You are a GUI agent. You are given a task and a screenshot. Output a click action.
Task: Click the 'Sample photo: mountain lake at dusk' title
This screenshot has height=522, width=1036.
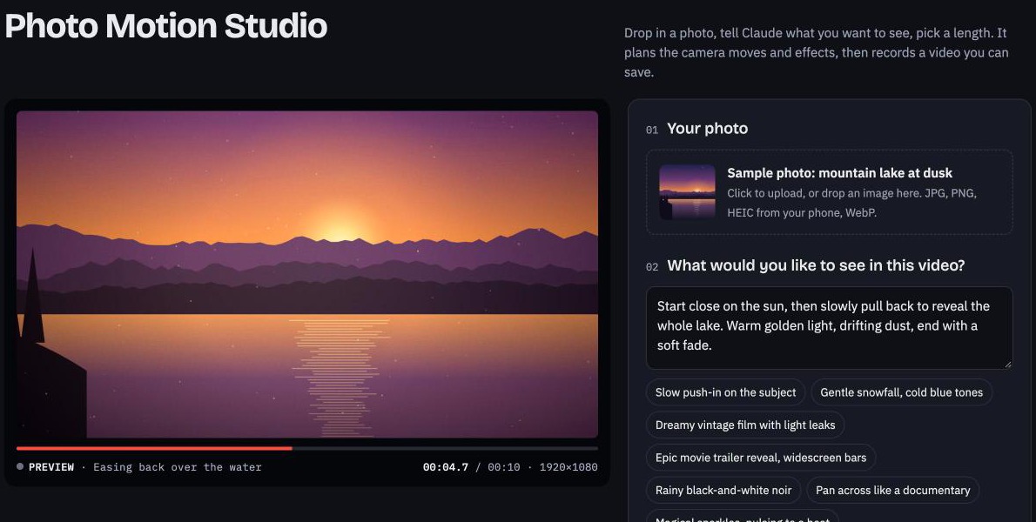pyautogui.click(x=840, y=173)
